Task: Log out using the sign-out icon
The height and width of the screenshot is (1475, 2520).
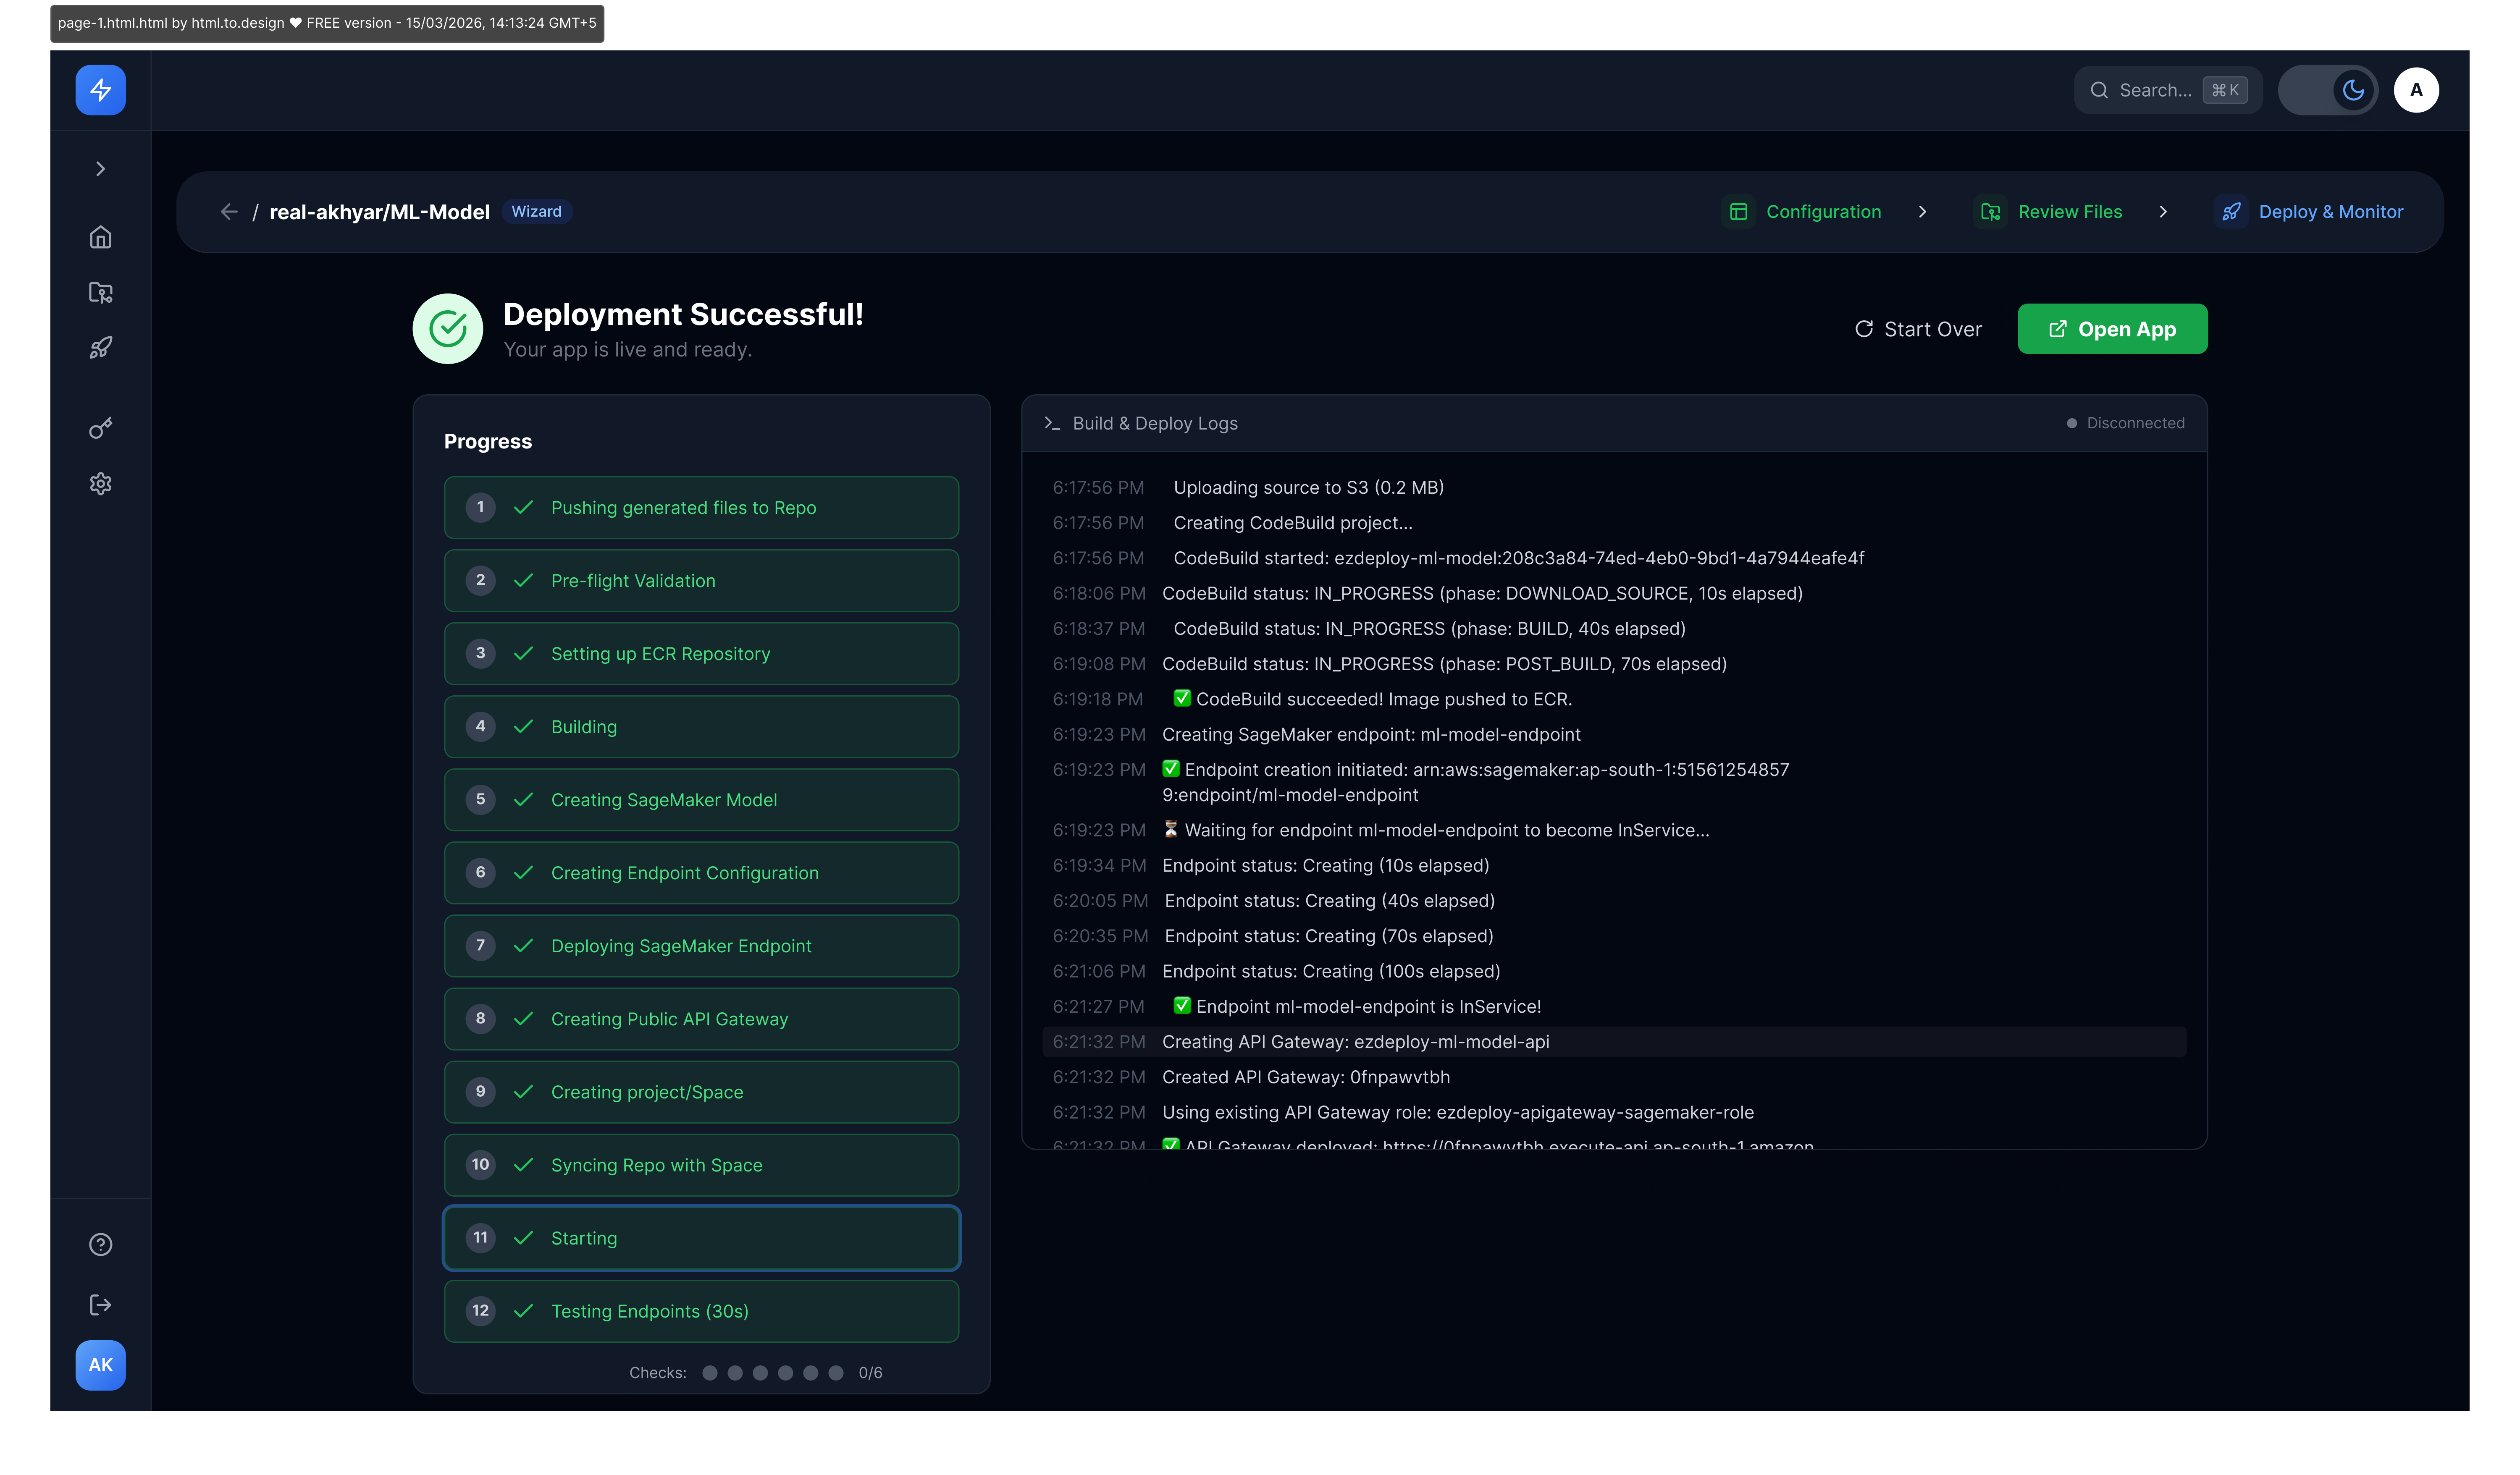Action: 100,1304
